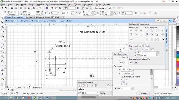Open the zoom level 125% dropdown
The image size is (179, 100).
coord(74,8)
